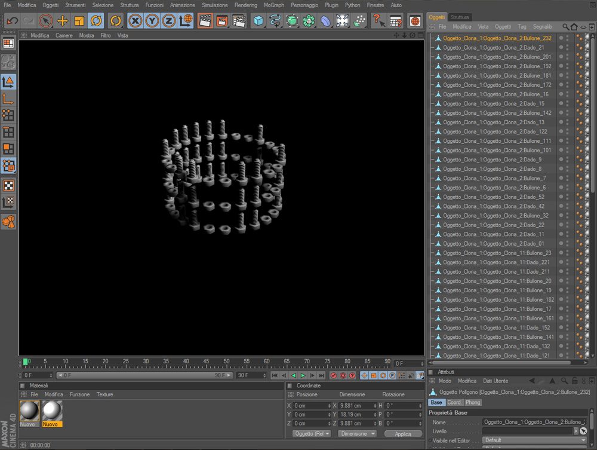Open the Simulazione menu
597x450 pixels.
click(x=214, y=5)
